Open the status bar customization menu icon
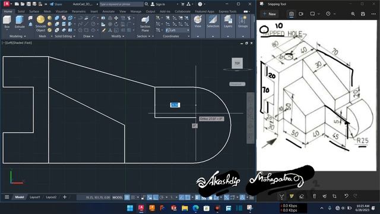The height and width of the screenshot is (214, 380). pyautogui.click(x=252, y=197)
